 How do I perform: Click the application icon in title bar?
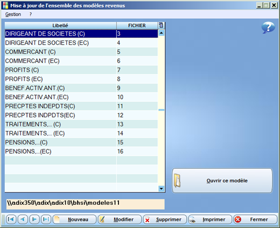click(5, 5)
